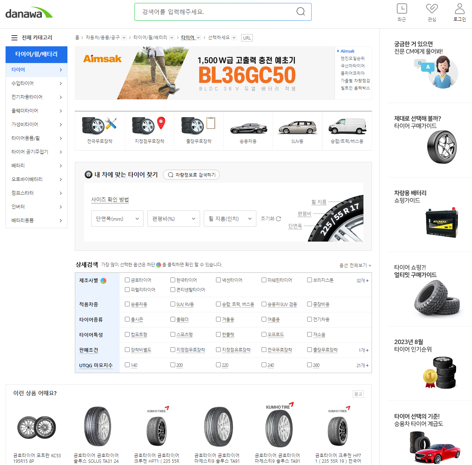This screenshot has width=472, height=465.
Task: Open the 전기차용타이어 sidebar category
Action: 37,97
